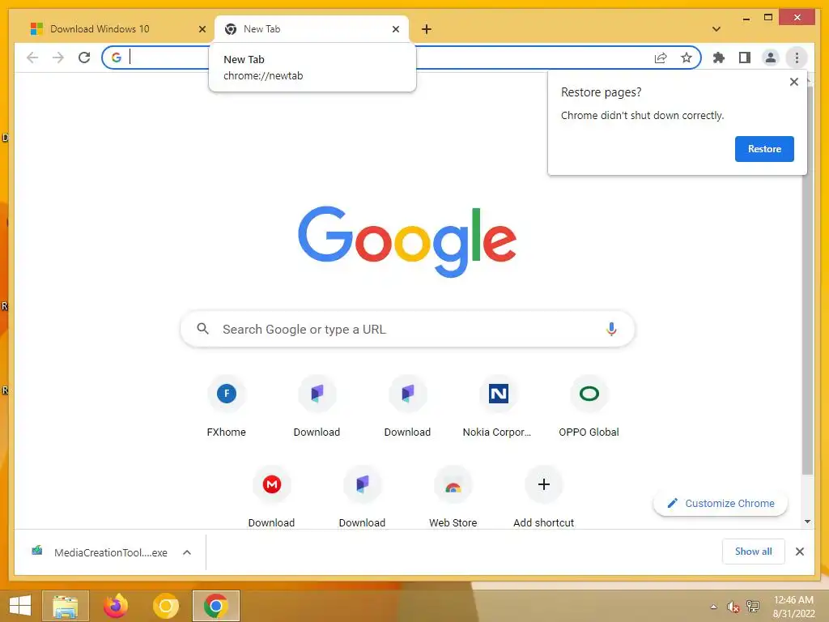The width and height of the screenshot is (829, 622).
Task: Expand MediaCreationTool download options arrow
Action: pos(187,552)
